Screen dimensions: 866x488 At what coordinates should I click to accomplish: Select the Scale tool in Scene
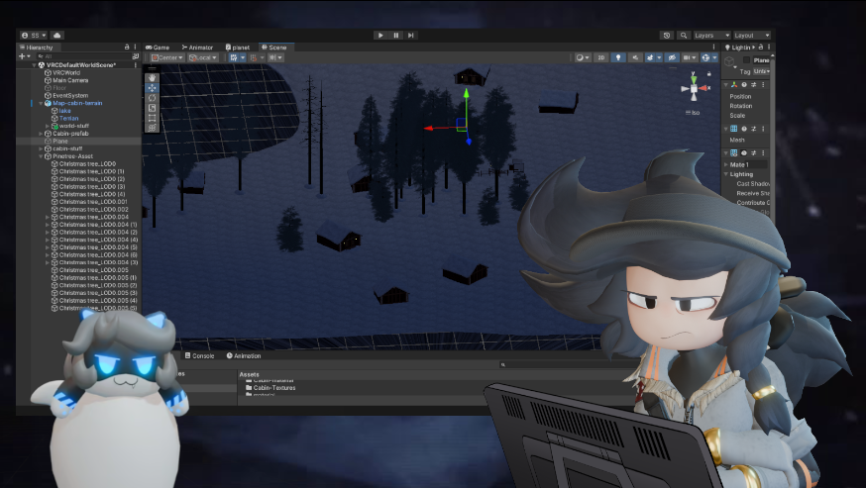coord(152,108)
